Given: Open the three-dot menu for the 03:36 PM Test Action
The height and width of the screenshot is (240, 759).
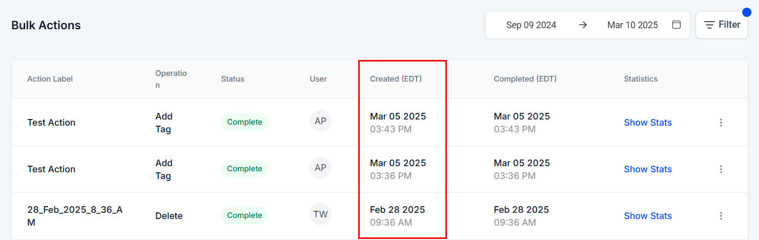Looking at the screenshot, I should click(721, 169).
